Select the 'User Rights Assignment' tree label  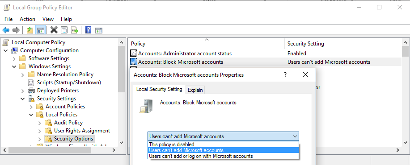[x=82, y=131]
